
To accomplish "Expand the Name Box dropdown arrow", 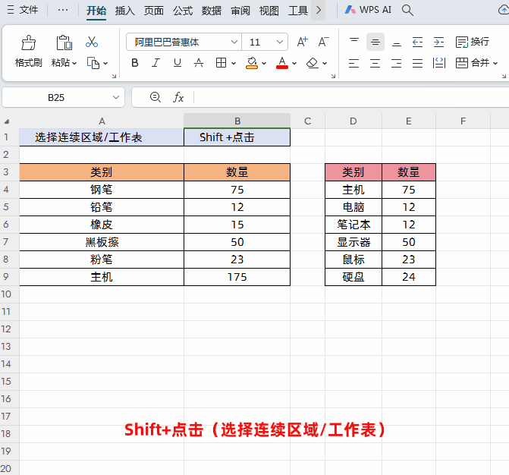I will (116, 97).
